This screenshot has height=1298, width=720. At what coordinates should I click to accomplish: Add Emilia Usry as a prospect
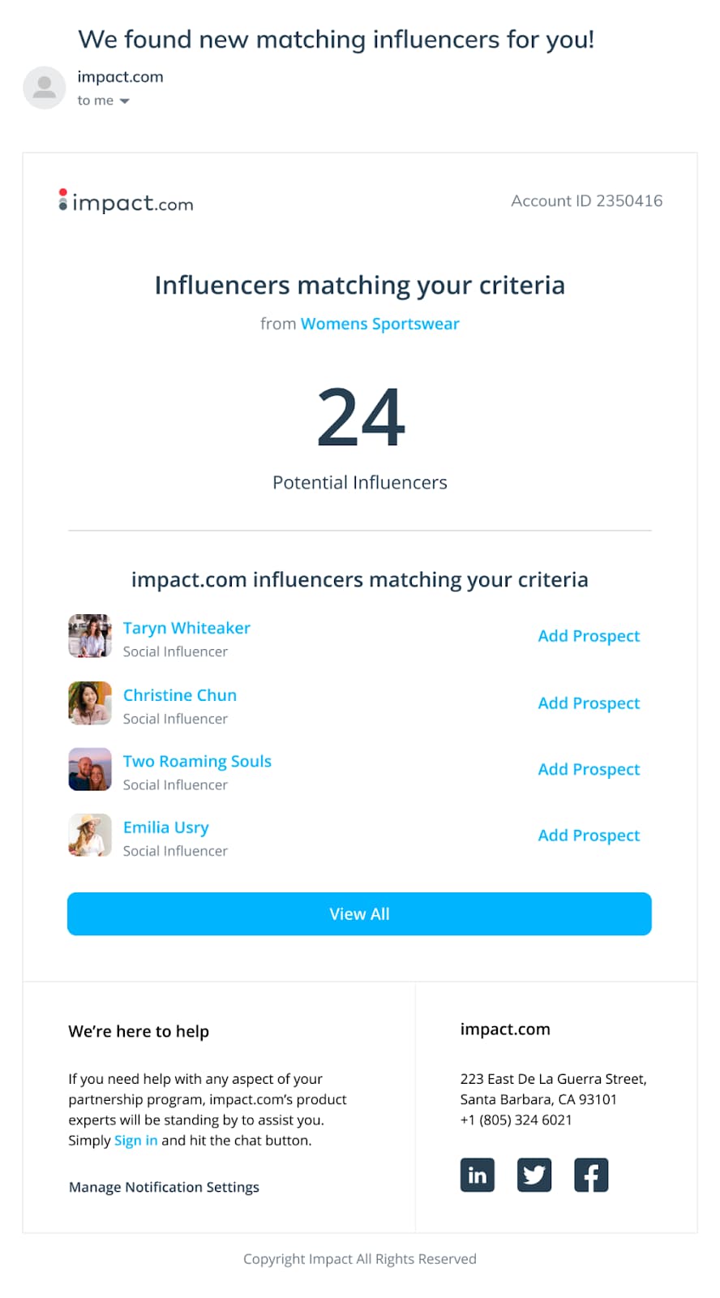(x=589, y=836)
